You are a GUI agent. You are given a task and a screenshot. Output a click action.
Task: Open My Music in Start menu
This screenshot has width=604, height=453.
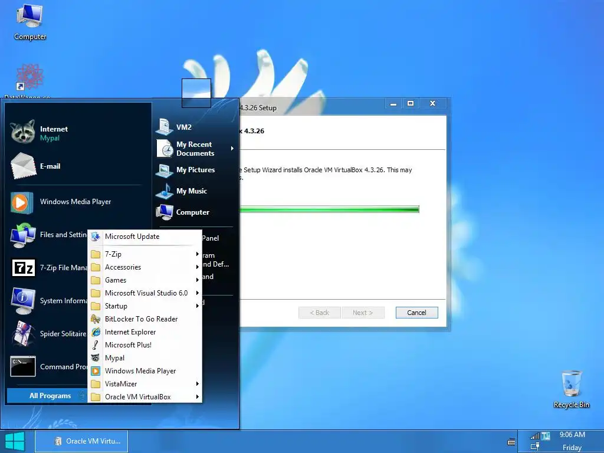182,191
